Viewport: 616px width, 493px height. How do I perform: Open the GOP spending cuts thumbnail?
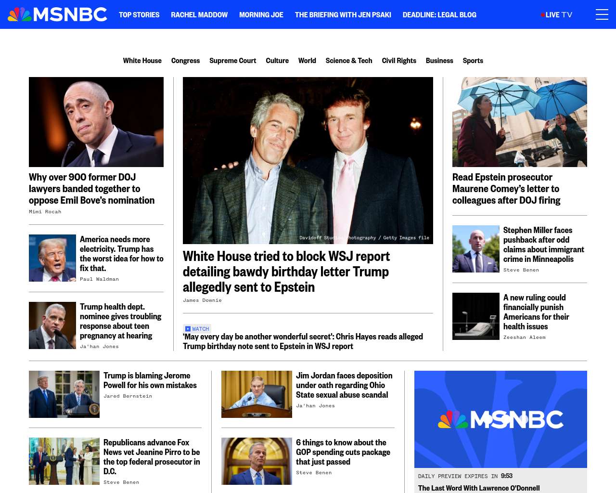click(x=257, y=461)
